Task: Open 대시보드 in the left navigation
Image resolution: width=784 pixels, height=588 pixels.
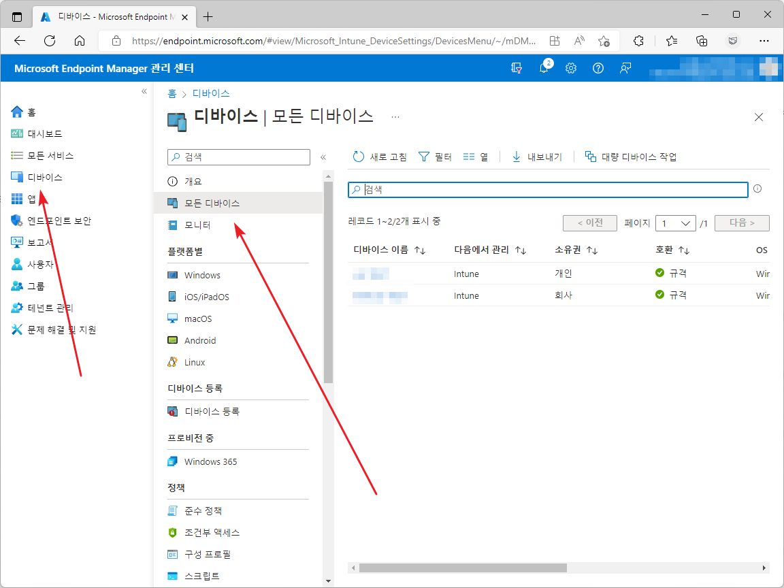Action: click(x=37, y=133)
